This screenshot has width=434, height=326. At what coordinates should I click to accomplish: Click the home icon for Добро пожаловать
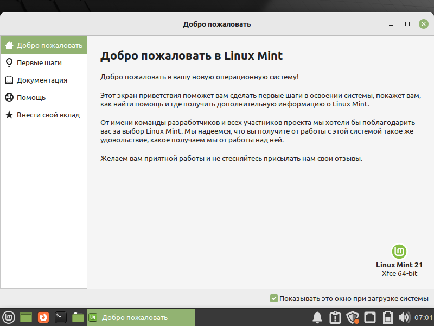(9, 45)
